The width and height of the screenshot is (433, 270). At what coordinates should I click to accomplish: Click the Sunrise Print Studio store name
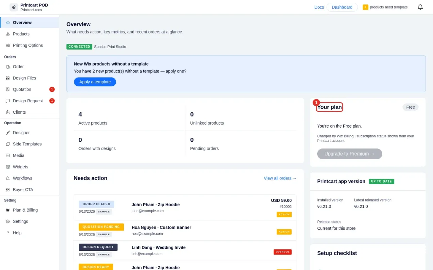[x=110, y=47]
